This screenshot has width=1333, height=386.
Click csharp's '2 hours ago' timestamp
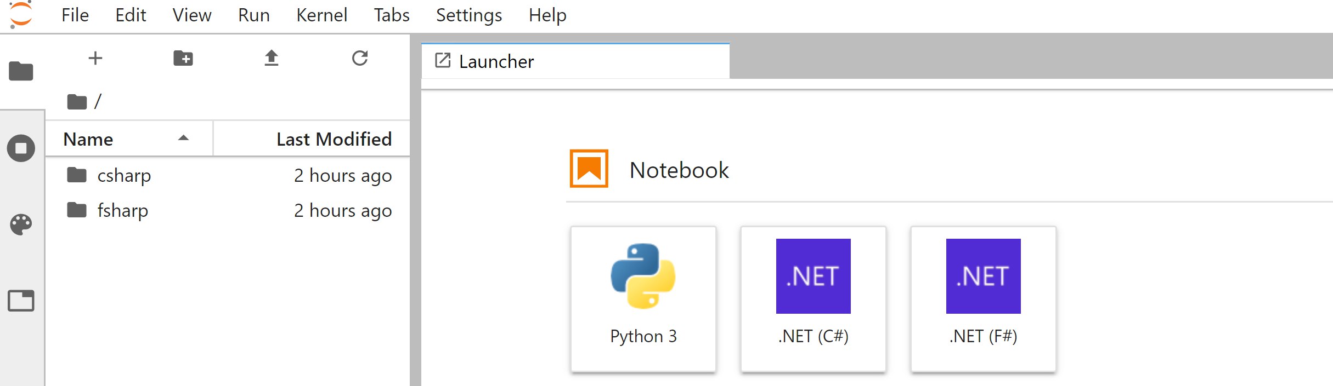coord(343,176)
